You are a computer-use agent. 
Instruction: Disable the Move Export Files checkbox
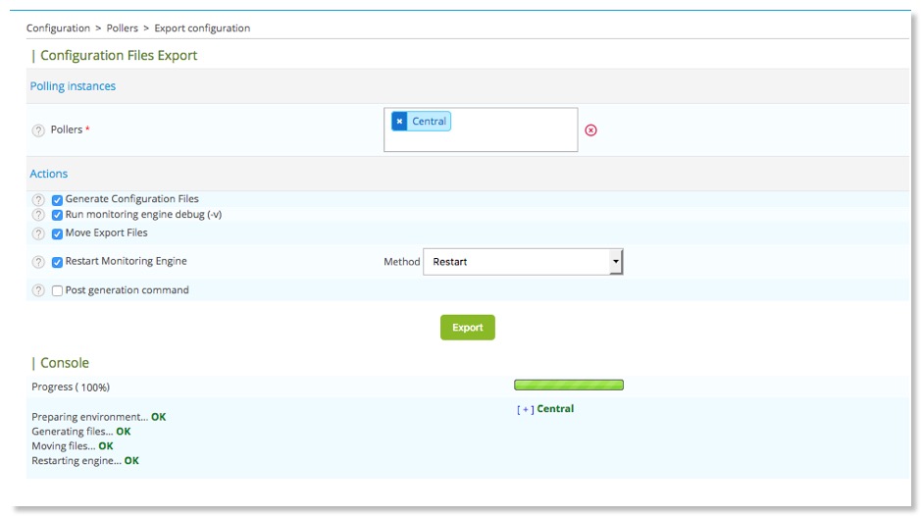tap(57, 233)
